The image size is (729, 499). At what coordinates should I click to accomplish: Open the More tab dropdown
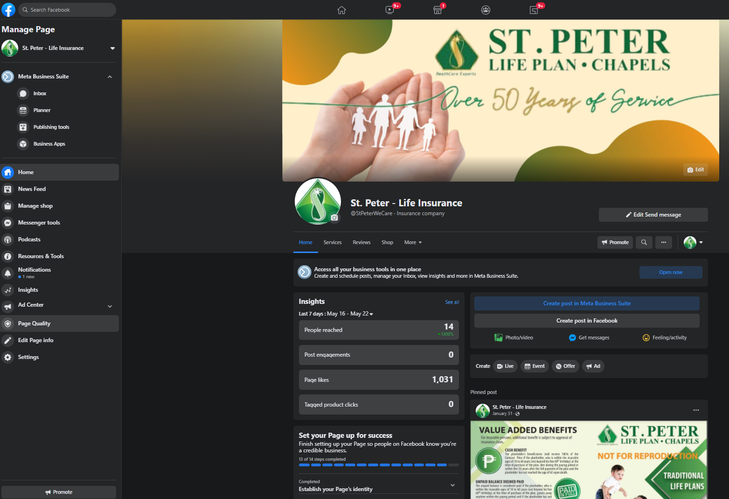pyautogui.click(x=413, y=242)
